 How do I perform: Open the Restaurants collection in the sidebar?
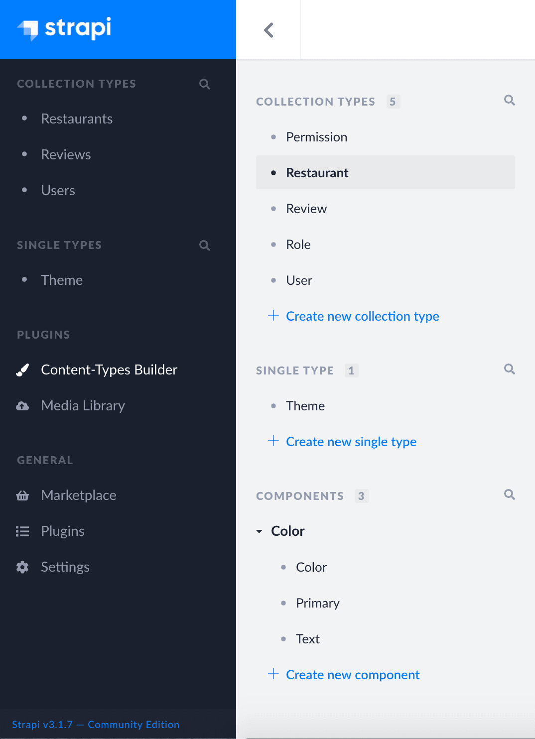(x=77, y=119)
